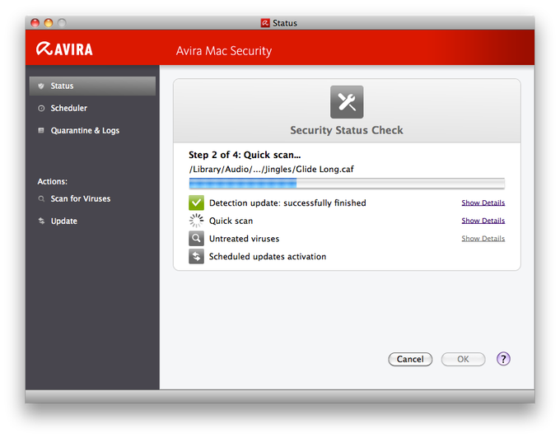Show Details for Untreated viruses
Image resolution: width=560 pixels, height=438 pixels.
[x=483, y=239]
